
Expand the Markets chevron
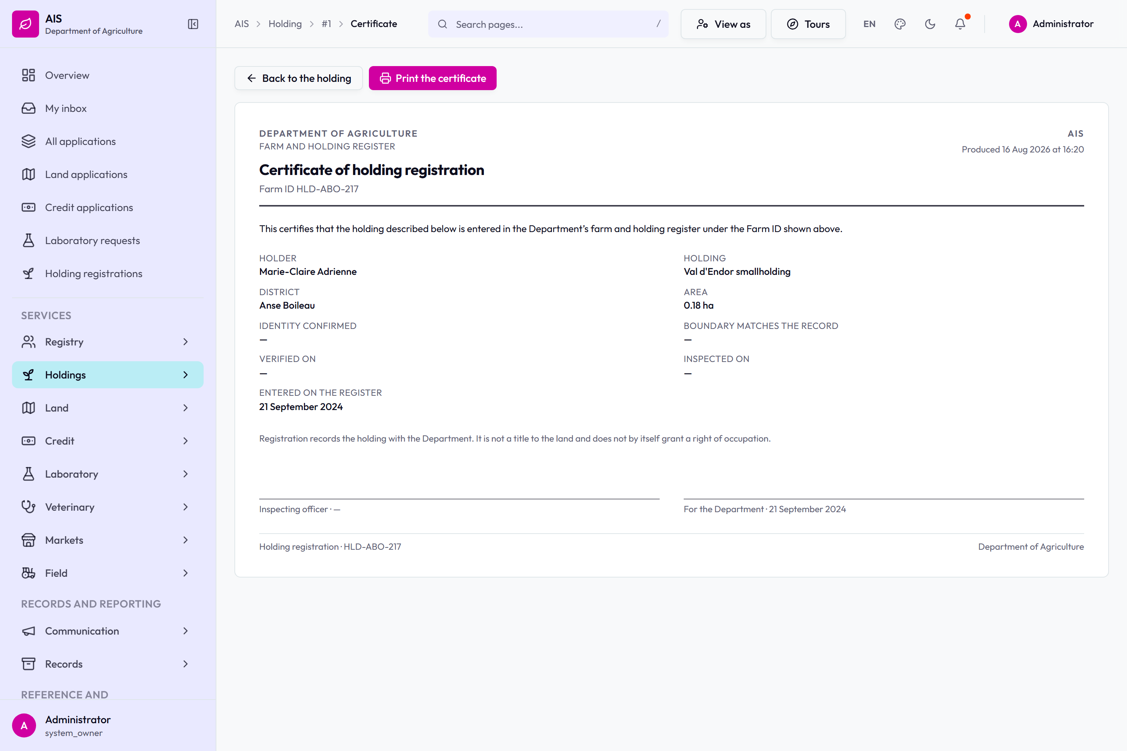186,540
